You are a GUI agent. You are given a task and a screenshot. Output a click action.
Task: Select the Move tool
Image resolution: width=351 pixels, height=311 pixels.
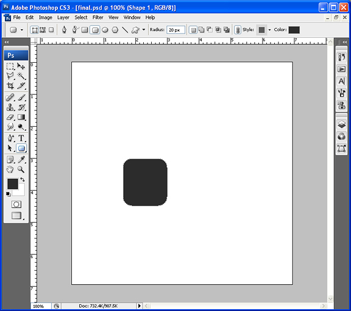pyautogui.click(x=21, y=66)
